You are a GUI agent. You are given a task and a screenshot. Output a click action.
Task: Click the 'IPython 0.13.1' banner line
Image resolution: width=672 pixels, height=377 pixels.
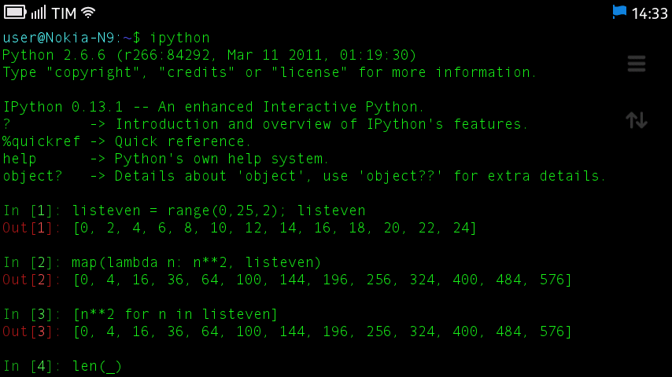point(214,107)
